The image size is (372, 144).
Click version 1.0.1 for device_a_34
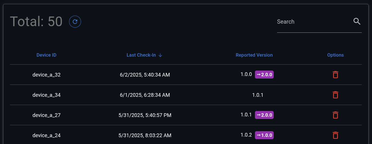pyautogui.click(x=258, y=95)
